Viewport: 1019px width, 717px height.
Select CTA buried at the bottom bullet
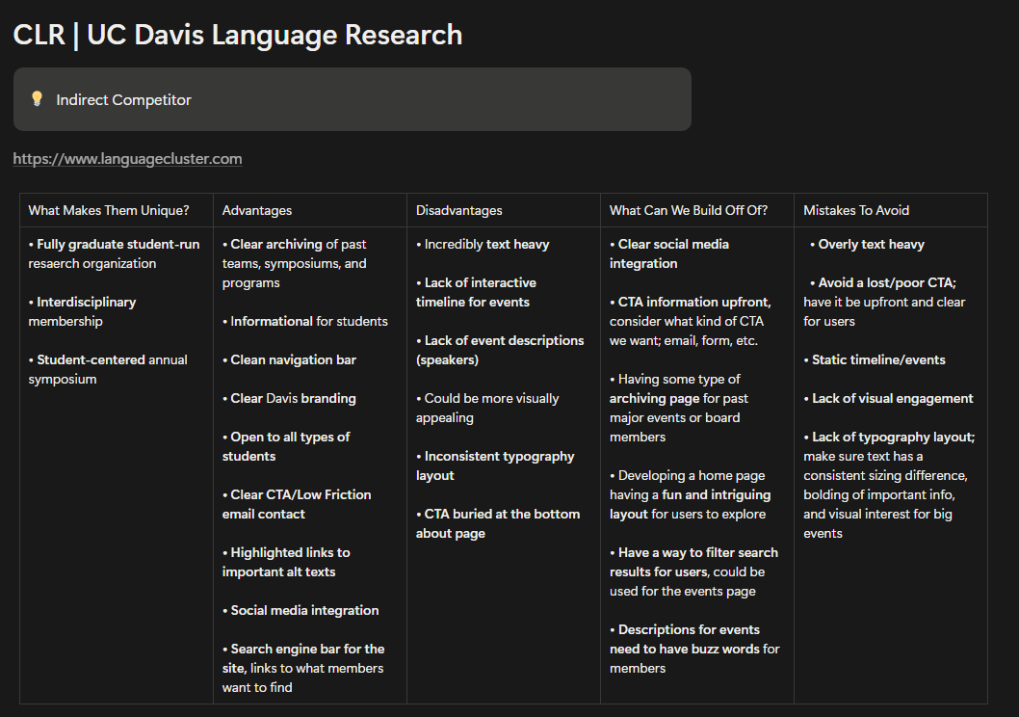tap(498, 523)
